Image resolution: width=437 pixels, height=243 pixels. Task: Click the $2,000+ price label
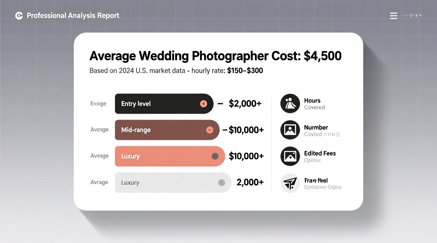(x=245, y=103)
